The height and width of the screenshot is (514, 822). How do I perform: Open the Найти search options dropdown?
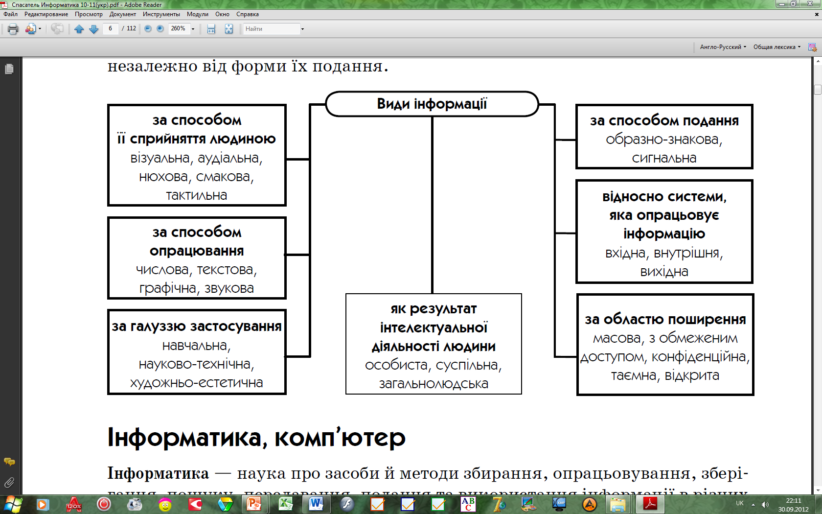pos(302,29)
